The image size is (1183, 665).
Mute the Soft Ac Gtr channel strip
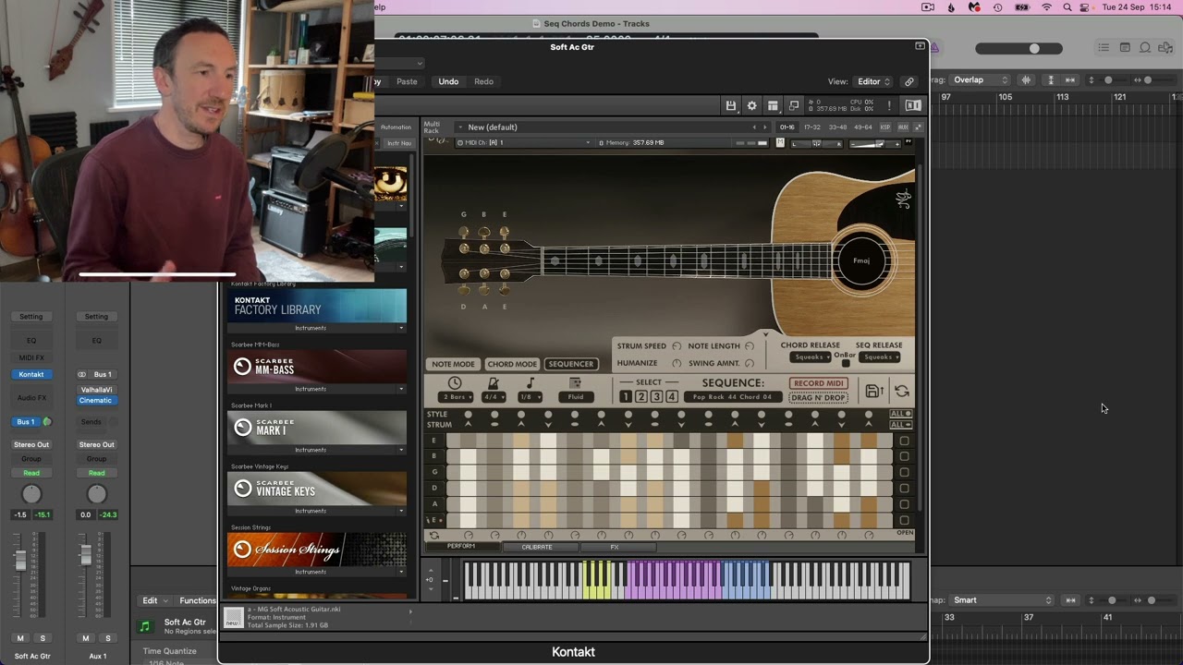20,638
